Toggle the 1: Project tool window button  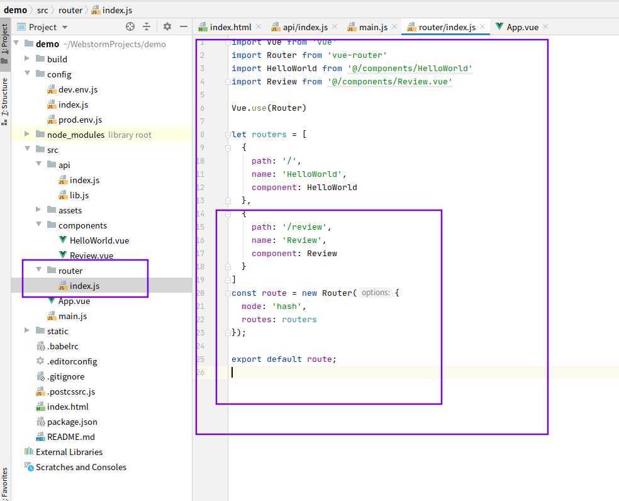pos(5,43)
